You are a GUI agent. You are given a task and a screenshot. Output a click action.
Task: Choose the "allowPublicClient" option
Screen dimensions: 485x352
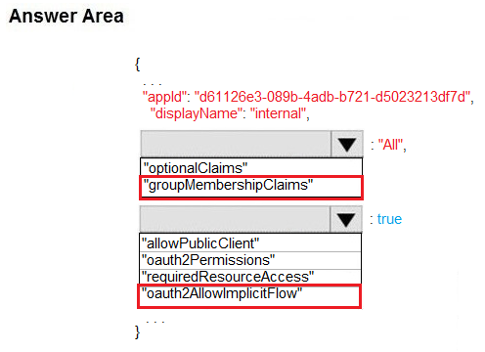coord(250,242)
